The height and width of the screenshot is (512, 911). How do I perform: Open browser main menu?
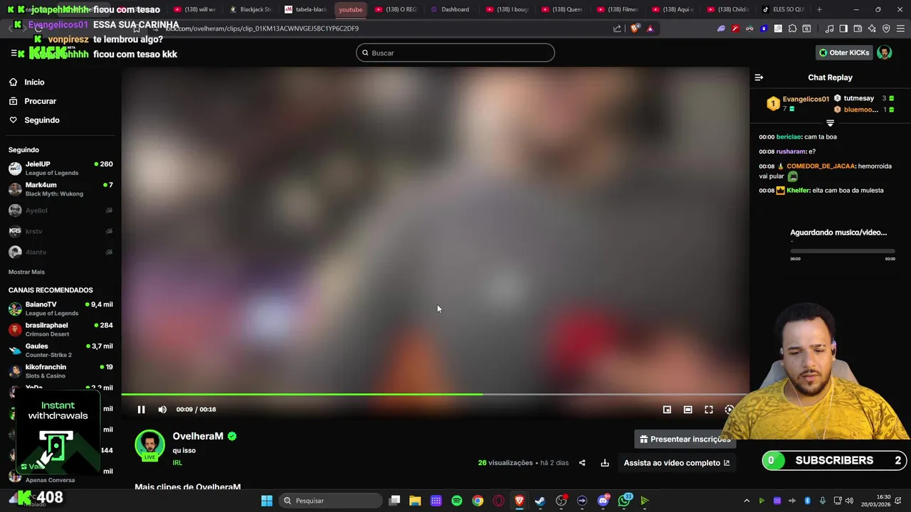pos(900,28)
